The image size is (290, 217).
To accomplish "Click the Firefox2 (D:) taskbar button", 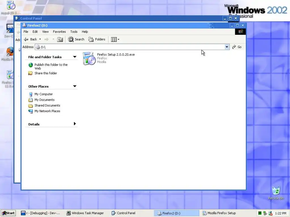I will 177,213.
